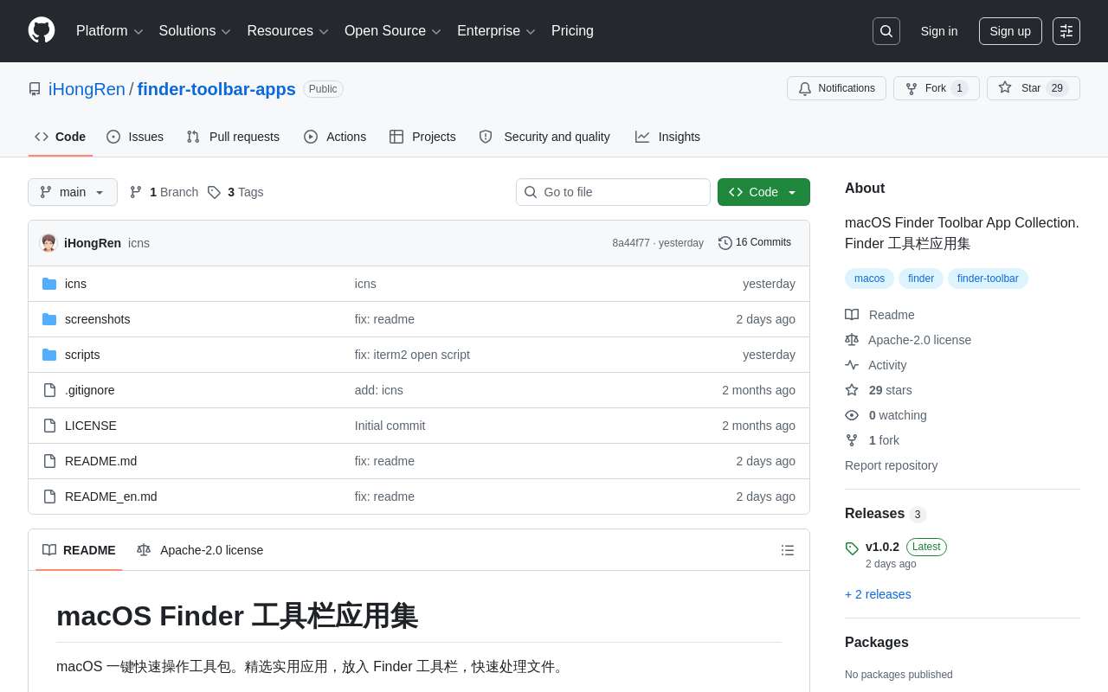Click the Actions play-circle icon
Screen dimensions: 1108x692
pyautogui.click(x=311, y=137)
